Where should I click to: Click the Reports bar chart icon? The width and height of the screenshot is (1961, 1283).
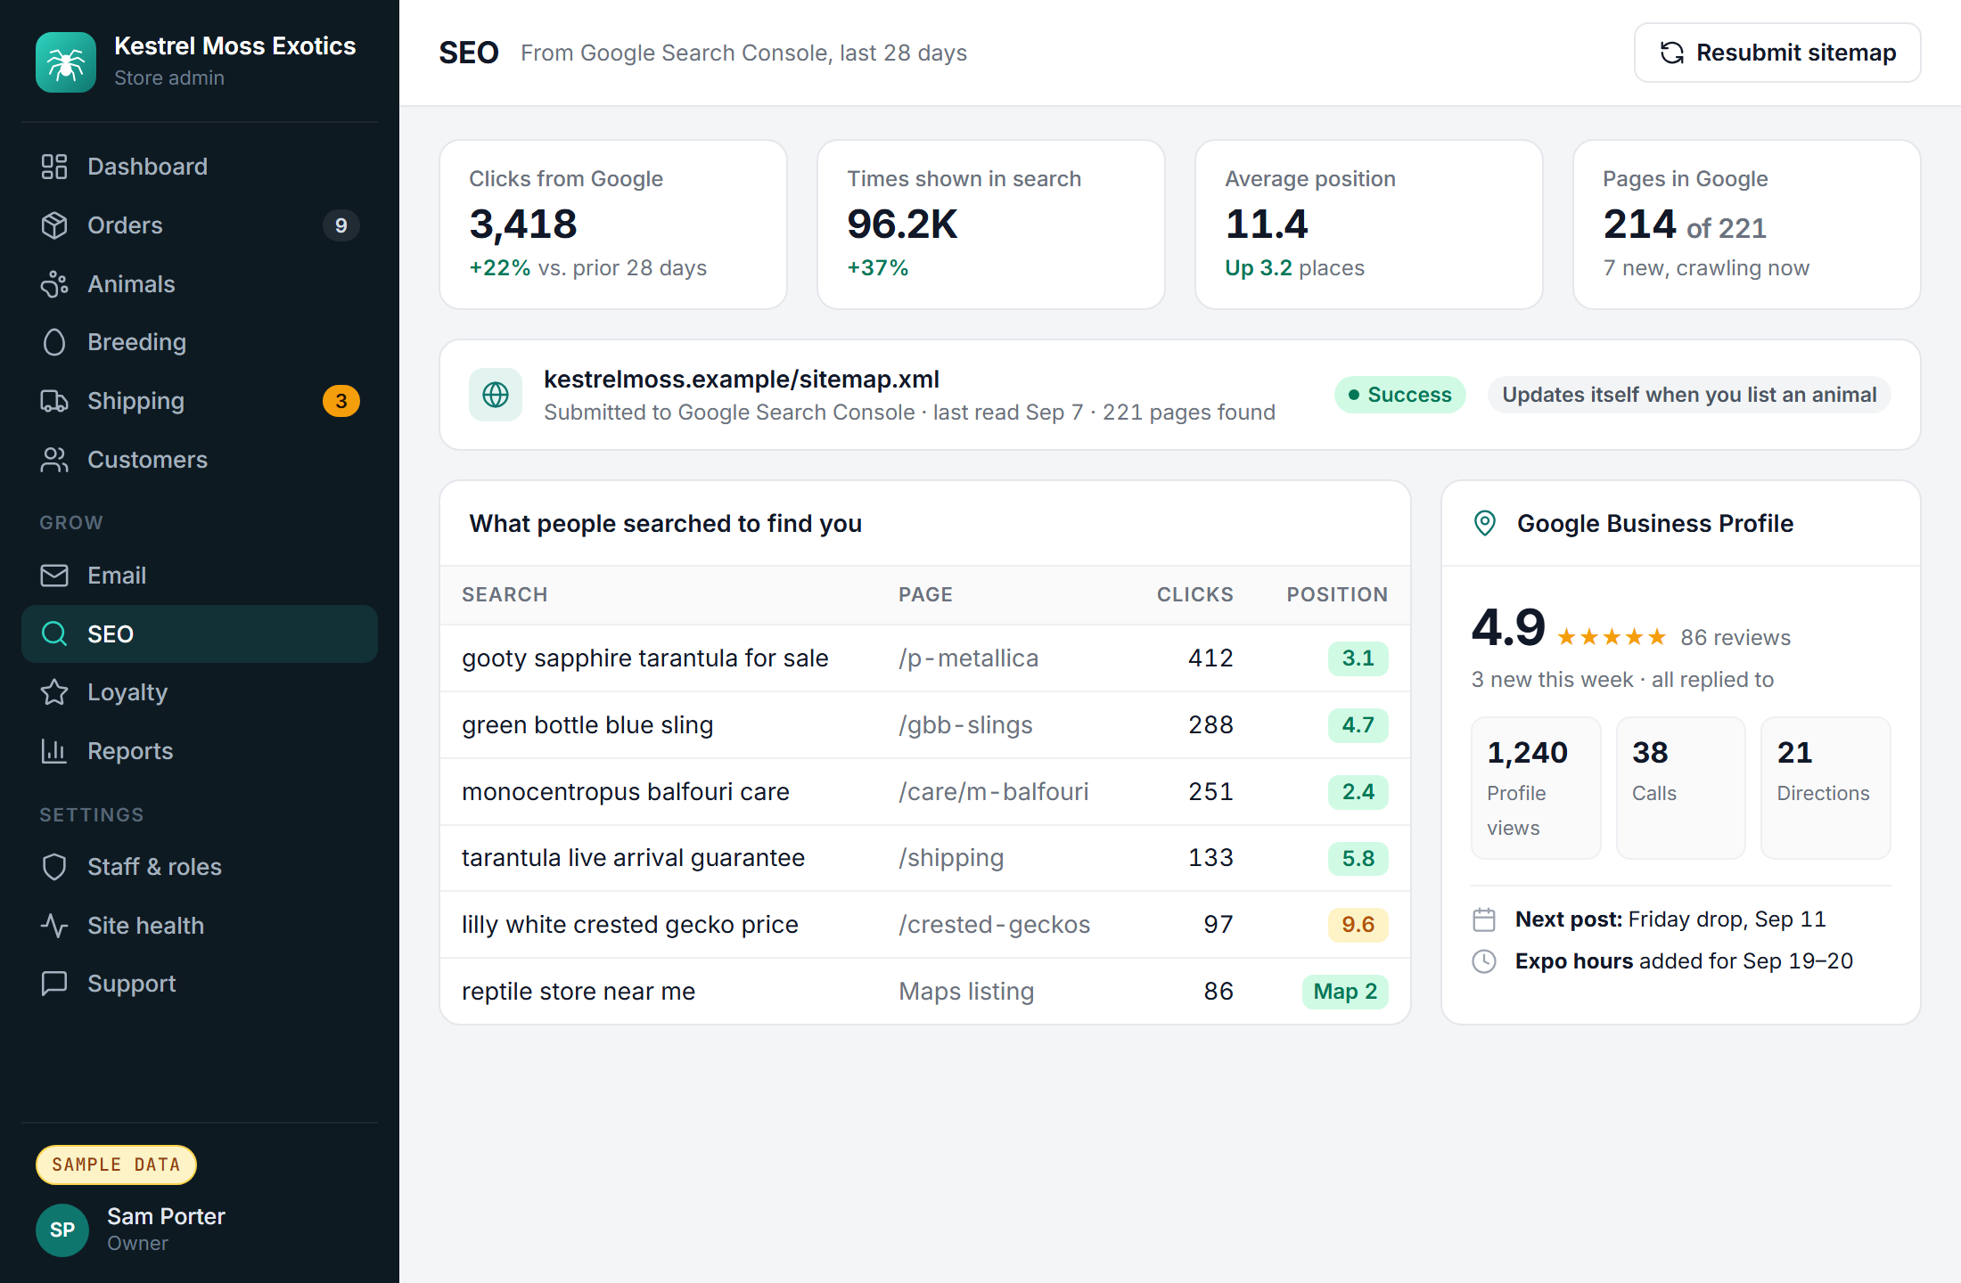coord(54,751)
